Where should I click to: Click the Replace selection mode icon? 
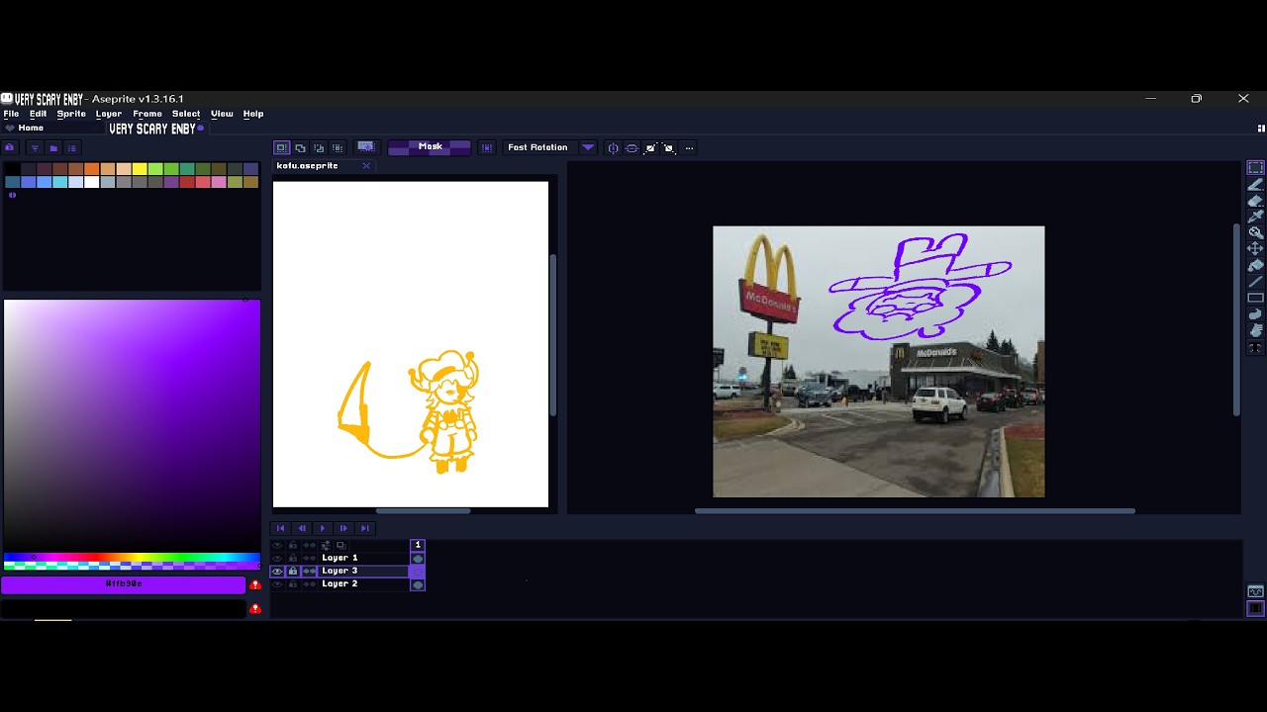pyautogui.click(x=281, y=147)
